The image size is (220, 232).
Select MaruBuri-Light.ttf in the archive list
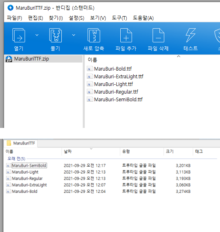pos(113,84)
